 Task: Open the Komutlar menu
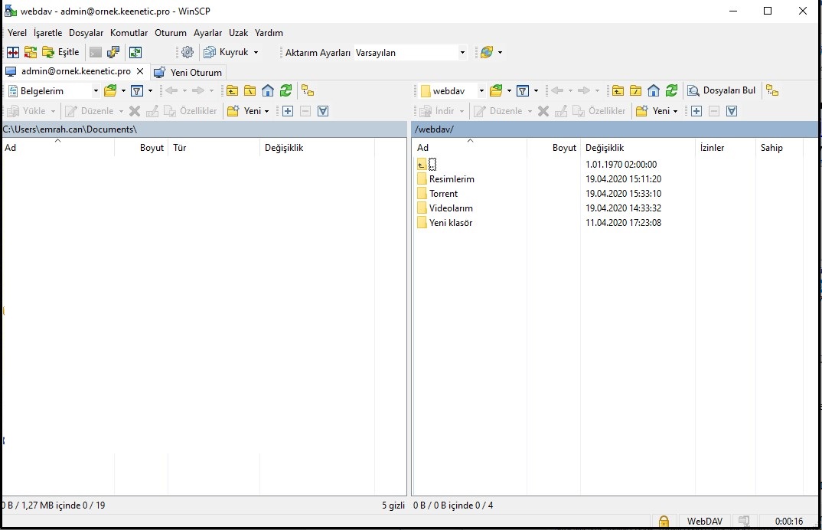click(x=129, y=33)
